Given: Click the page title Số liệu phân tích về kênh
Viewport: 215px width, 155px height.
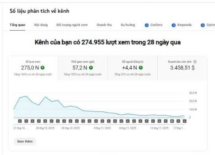Looking at the screenshot, I should [39, 11].
